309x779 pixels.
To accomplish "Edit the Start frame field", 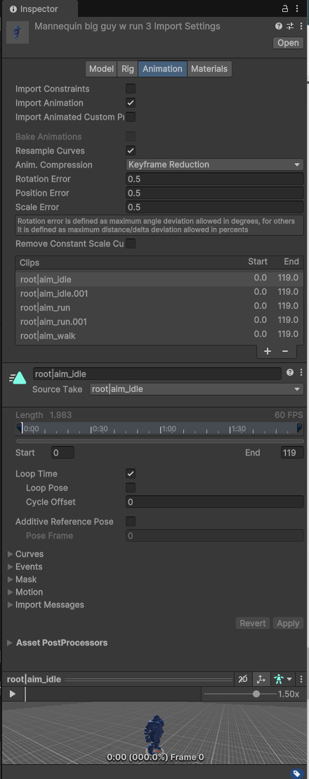I will [x=63, y=452].
